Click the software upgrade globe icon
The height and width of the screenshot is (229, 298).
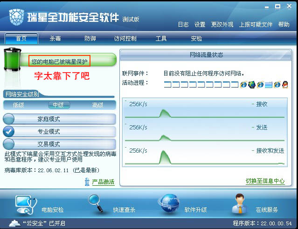[169, 204]
